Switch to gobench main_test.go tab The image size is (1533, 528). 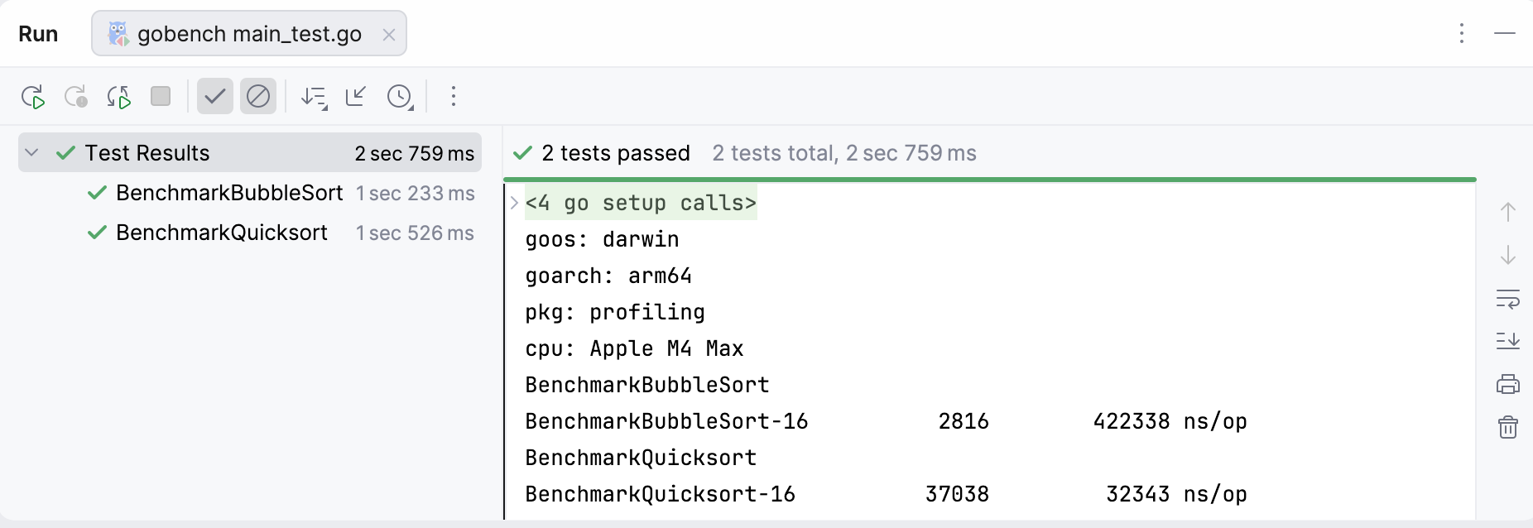tap(249, 34)
